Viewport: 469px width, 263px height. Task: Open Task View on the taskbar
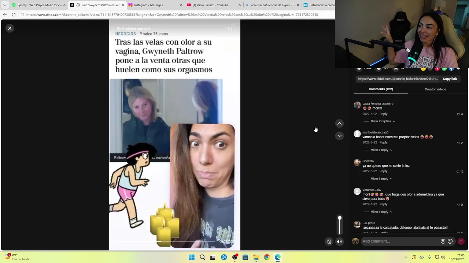213,257
